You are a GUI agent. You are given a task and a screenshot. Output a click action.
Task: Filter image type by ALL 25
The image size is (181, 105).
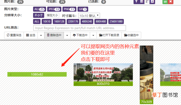[x=39, y=9]
